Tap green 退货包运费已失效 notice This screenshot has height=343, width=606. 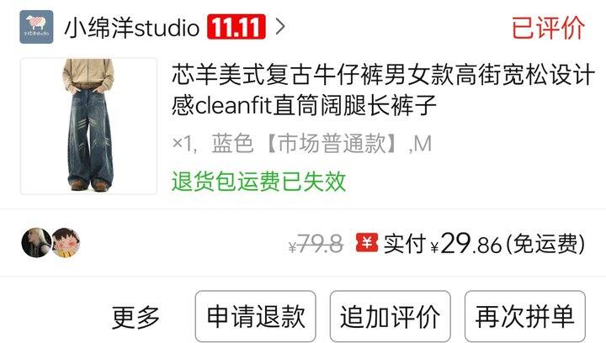click(x=258, y=181)
